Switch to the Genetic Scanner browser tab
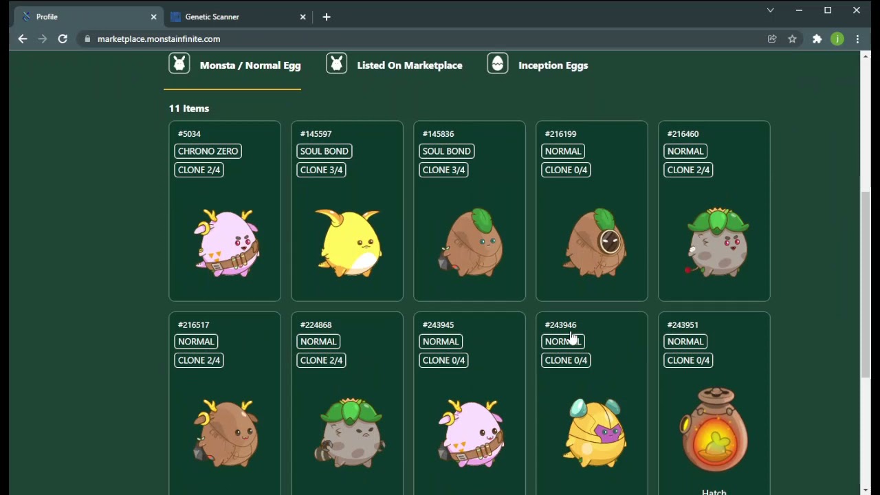This screenshot has width=880, height=495. pyautogui.click(x=238, y=16)
